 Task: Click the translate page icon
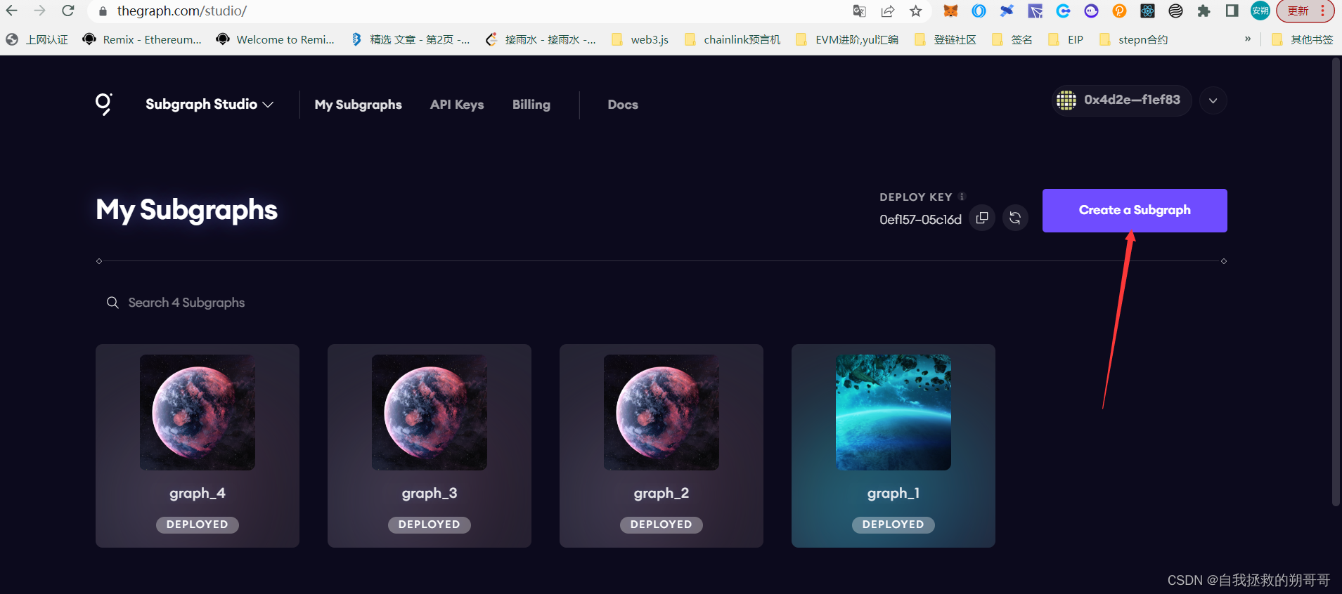click(859, 11)
